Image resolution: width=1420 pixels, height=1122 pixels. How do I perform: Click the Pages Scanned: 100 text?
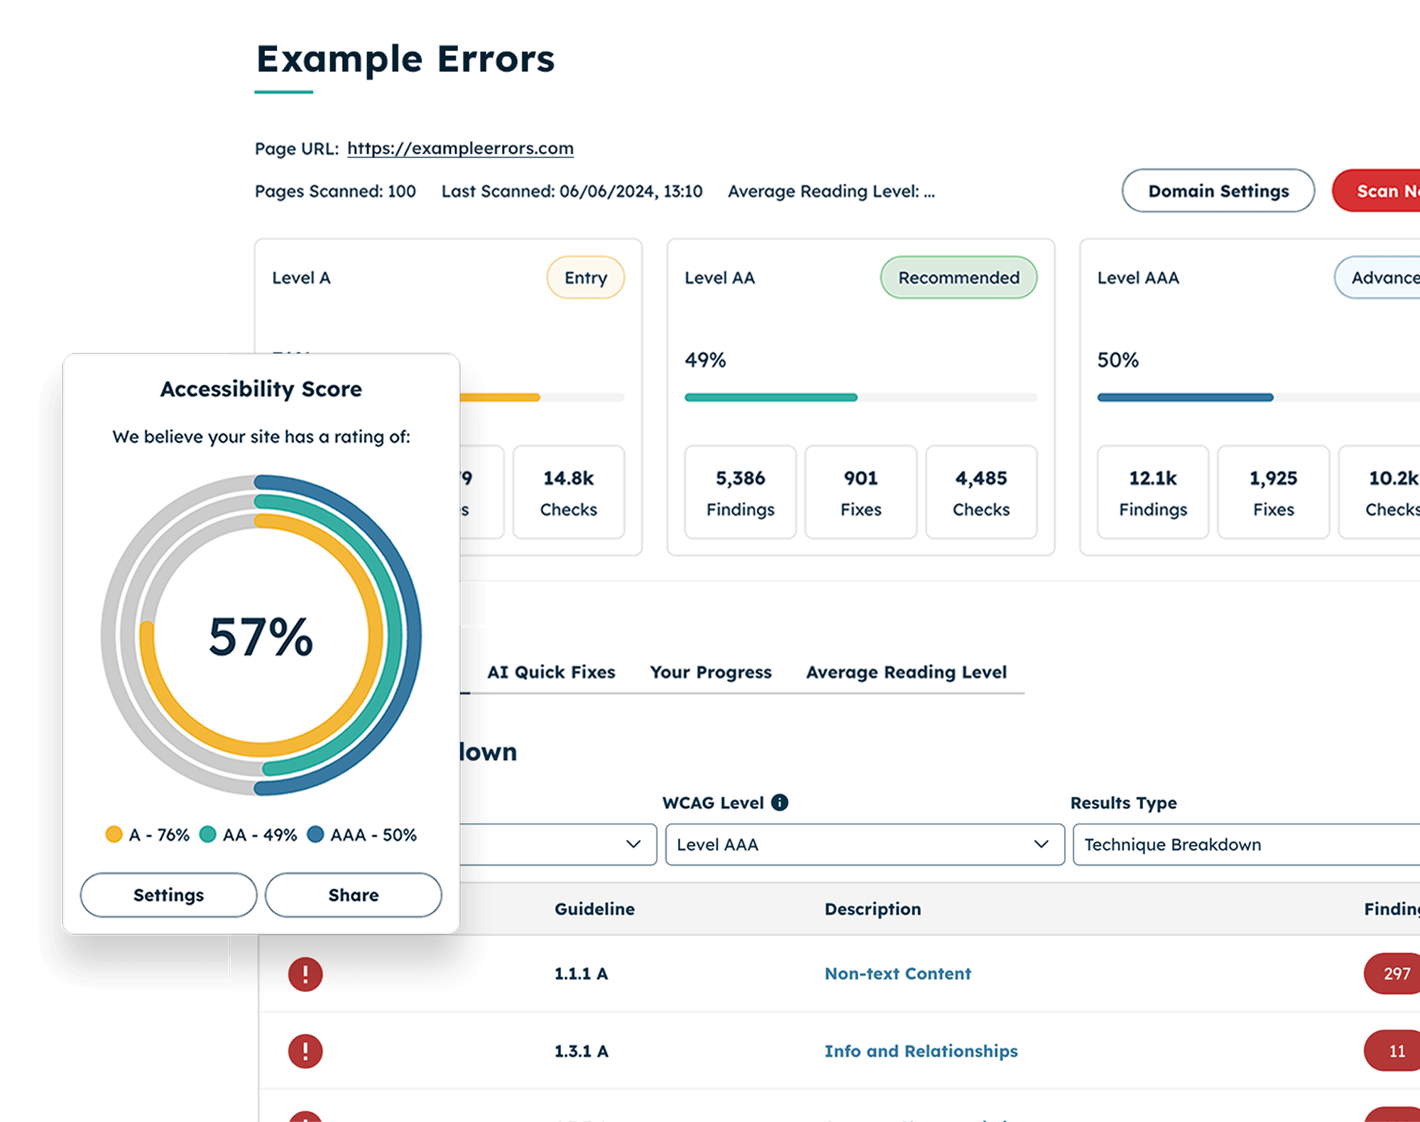pos(335,191)
